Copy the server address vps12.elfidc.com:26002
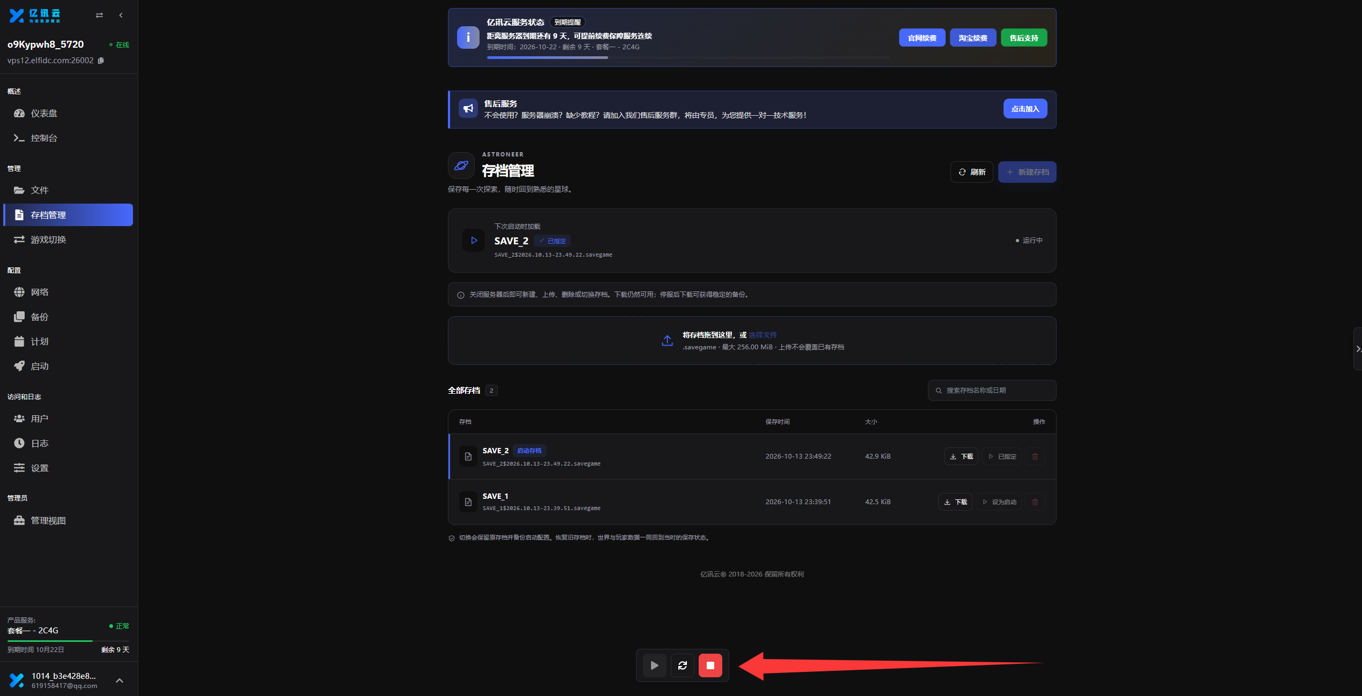Screen dimensions: 1362x696 pos(101,61)
